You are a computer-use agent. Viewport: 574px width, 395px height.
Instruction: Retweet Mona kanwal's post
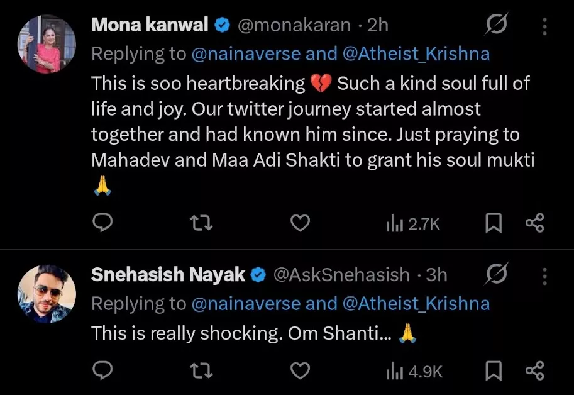click(201, 223)
